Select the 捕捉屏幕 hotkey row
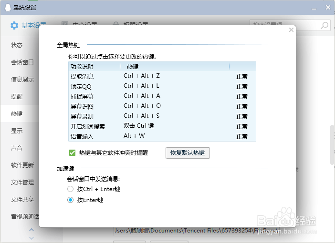The image size is (335, 243). tap(162, 96)
